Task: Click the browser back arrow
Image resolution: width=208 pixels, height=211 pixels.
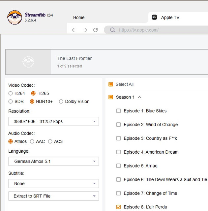Action: (x=74, y=30)
